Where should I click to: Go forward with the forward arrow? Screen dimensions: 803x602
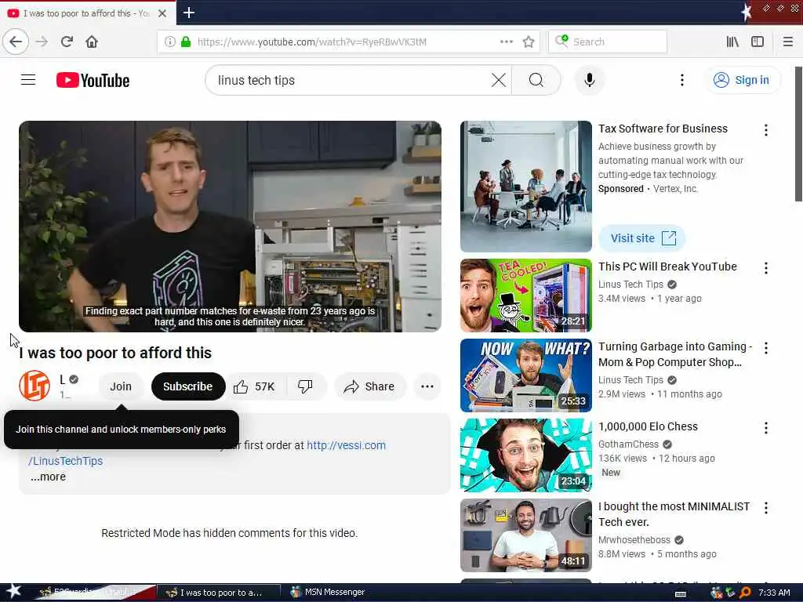(42, 42)
